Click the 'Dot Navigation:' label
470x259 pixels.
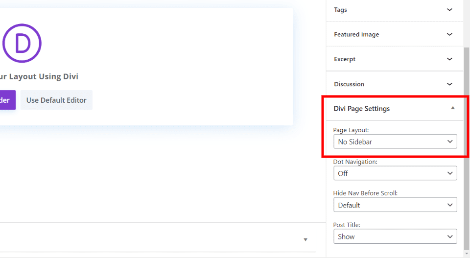point(355,162)
